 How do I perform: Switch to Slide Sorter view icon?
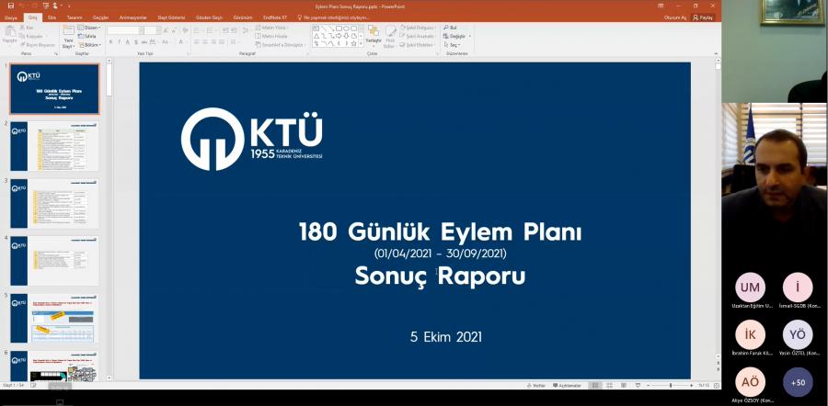611,385
